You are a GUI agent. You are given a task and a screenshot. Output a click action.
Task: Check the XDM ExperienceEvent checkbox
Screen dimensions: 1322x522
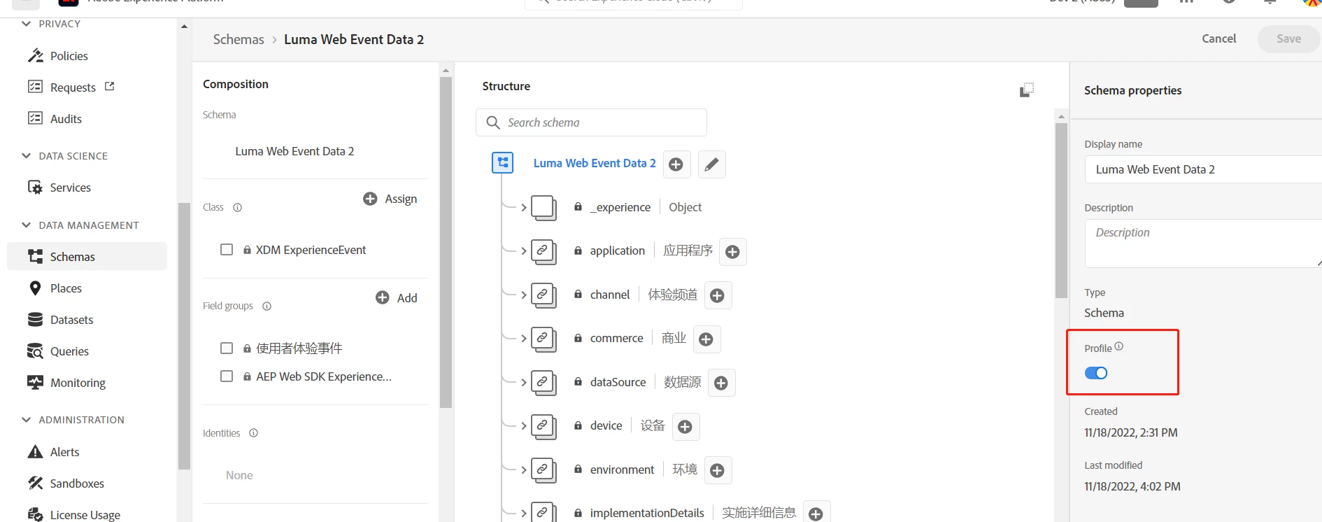(x=227, y=250)
